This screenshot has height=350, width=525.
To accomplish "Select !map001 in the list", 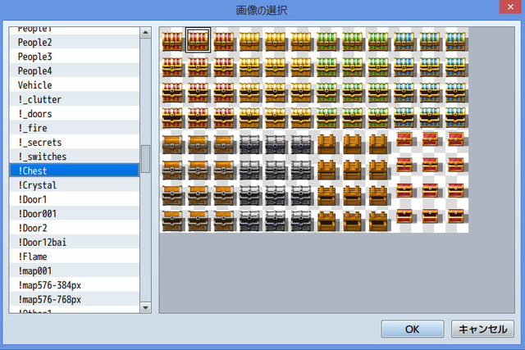I will pyautogui.click(x=75, y=270).
